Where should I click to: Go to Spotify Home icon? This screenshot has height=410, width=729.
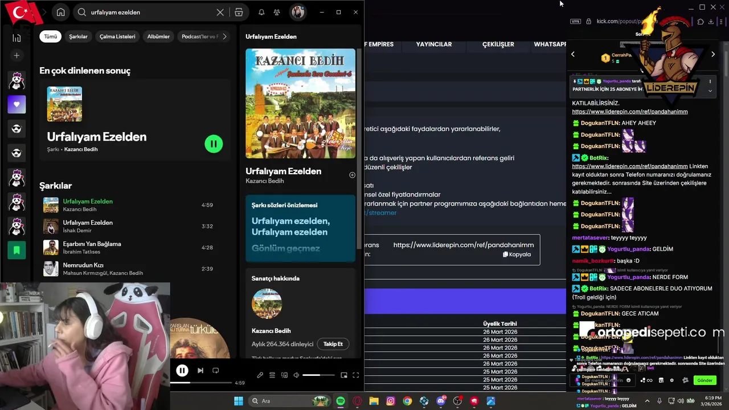(x=61, y=12)
